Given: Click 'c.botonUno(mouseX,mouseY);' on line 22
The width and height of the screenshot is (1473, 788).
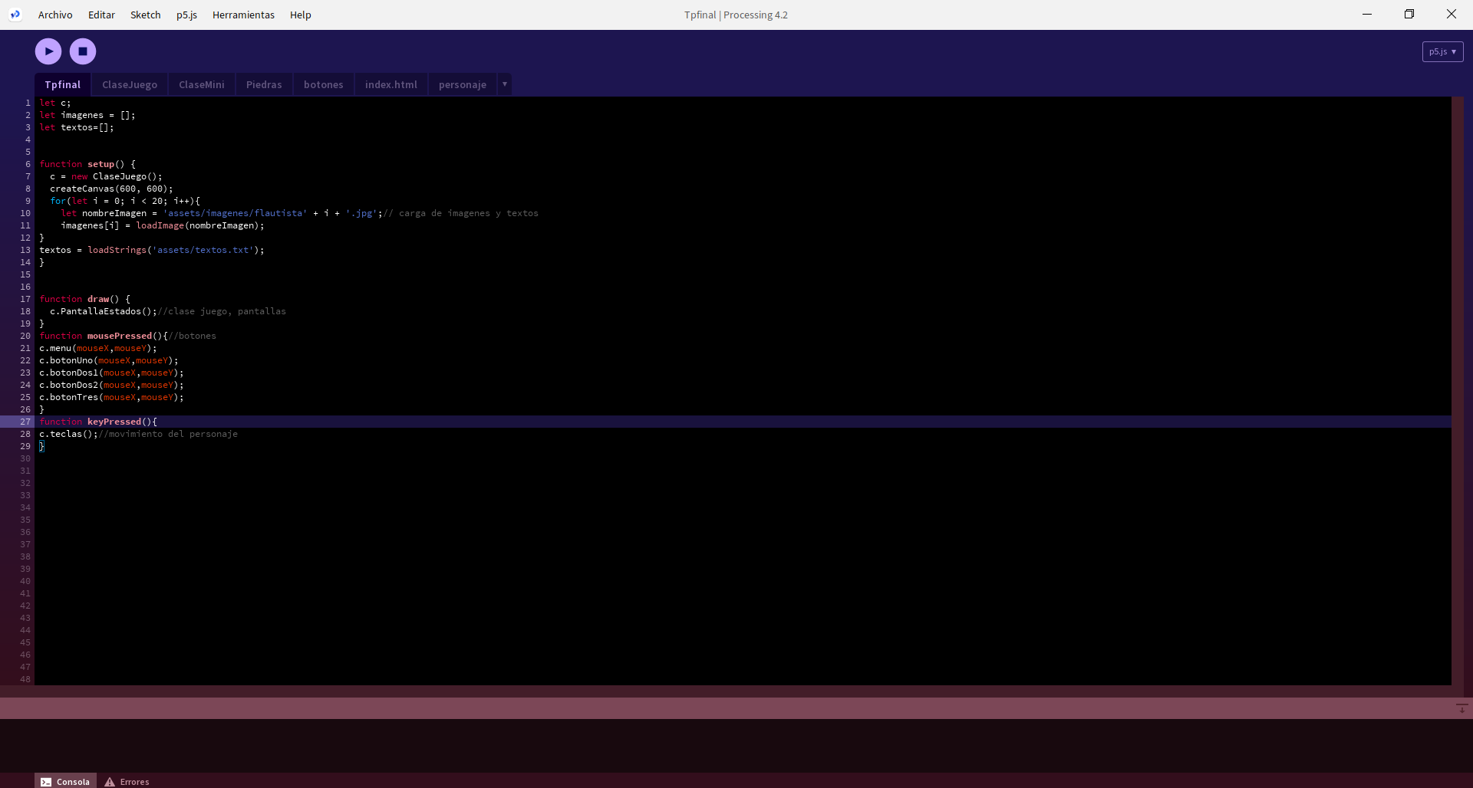Looking at the screenshot, I should pyautogui.click(x=109, y=360).
